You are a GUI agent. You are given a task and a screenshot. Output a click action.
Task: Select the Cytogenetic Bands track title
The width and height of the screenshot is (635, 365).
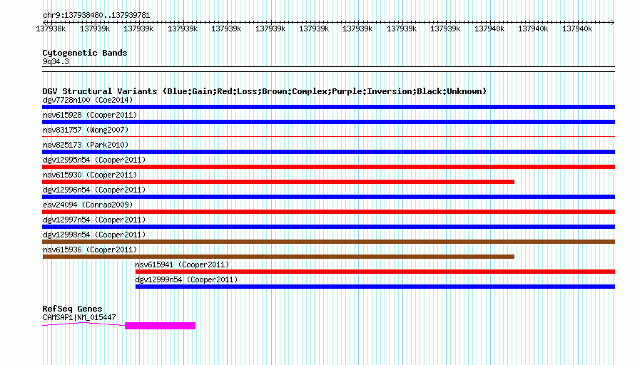(x=85, y=53)
